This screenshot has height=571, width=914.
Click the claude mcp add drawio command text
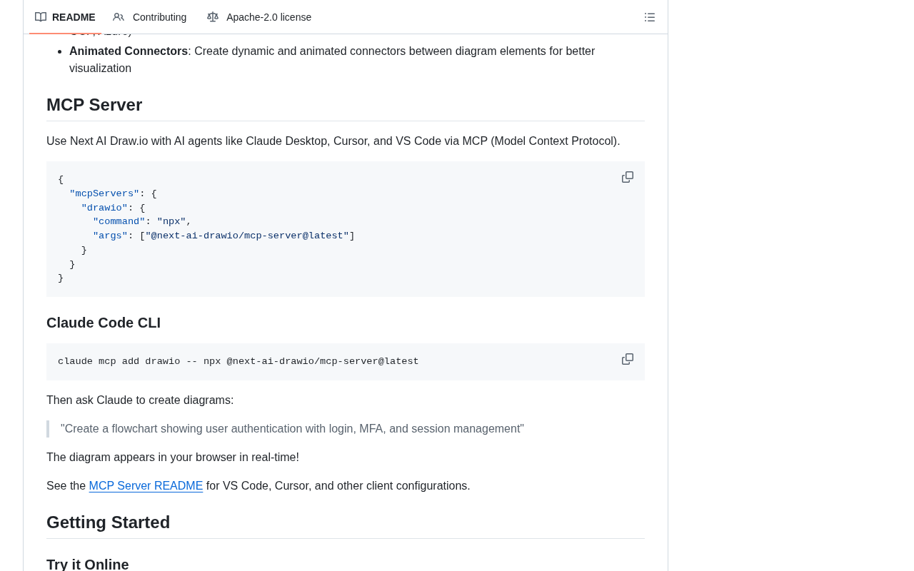(x=238, y=362)
